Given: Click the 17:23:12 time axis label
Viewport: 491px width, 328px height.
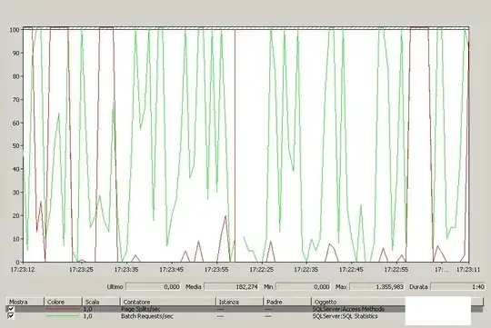Looking at the screenshot, I should [x=23, y=270].
